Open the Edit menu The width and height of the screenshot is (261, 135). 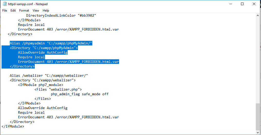[x=13, y=11]
